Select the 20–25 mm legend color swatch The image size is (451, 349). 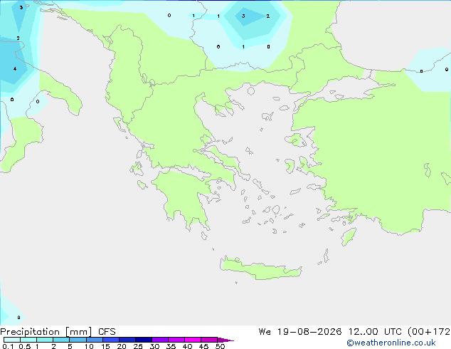(127, 340)
